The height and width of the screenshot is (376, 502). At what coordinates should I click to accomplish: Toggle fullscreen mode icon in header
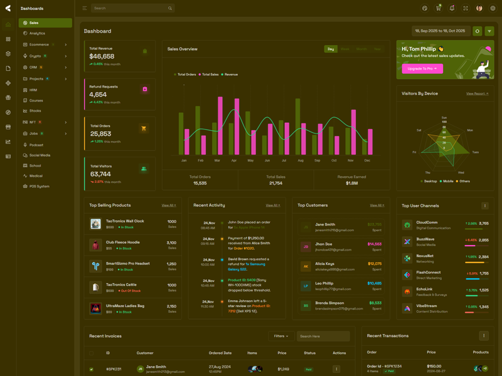pos(466,8)
